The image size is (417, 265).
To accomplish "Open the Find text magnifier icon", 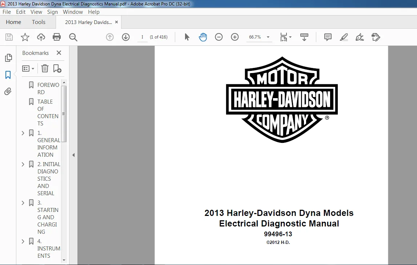I will pyautogui.click(x=73, y=37).
